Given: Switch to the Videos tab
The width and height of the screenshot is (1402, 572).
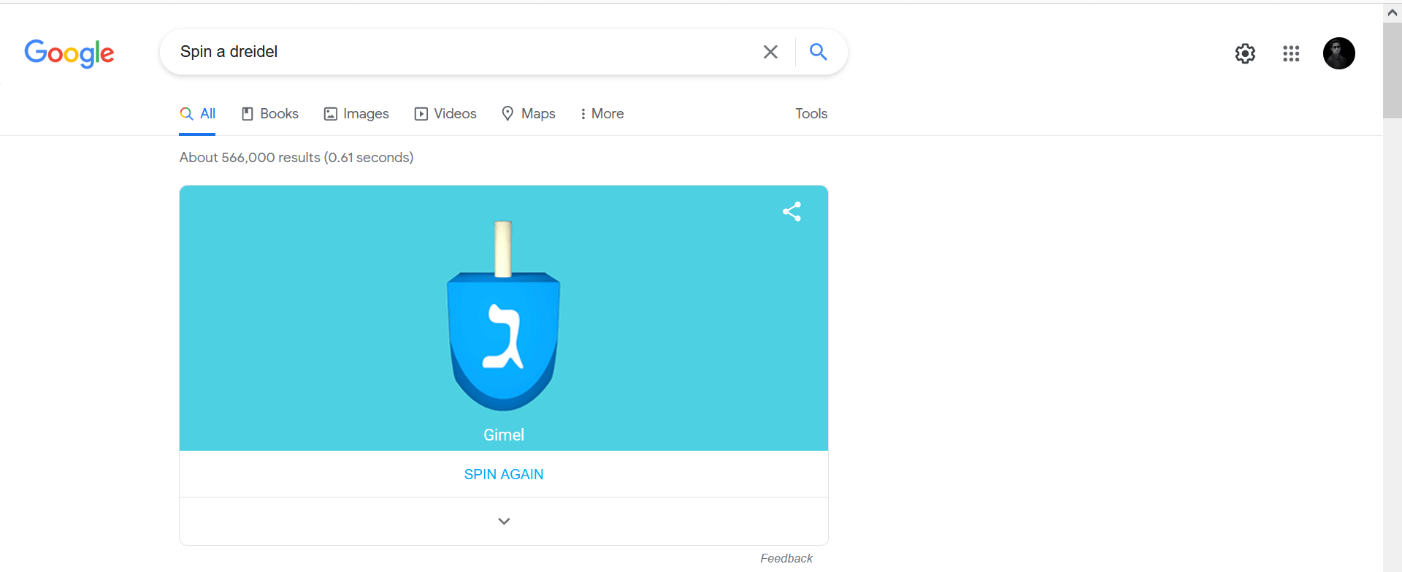Looking at the screenshot, I should (x=445, y=113).
